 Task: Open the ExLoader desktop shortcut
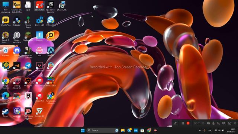(17, 21)
